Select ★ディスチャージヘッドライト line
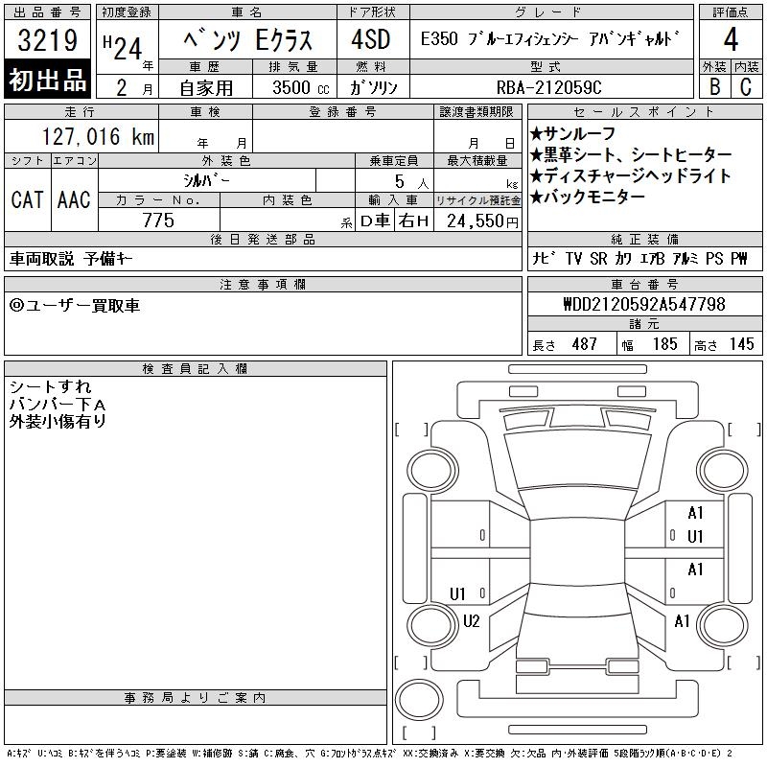This screenshot has width=767, height=767. pos(631,176)
